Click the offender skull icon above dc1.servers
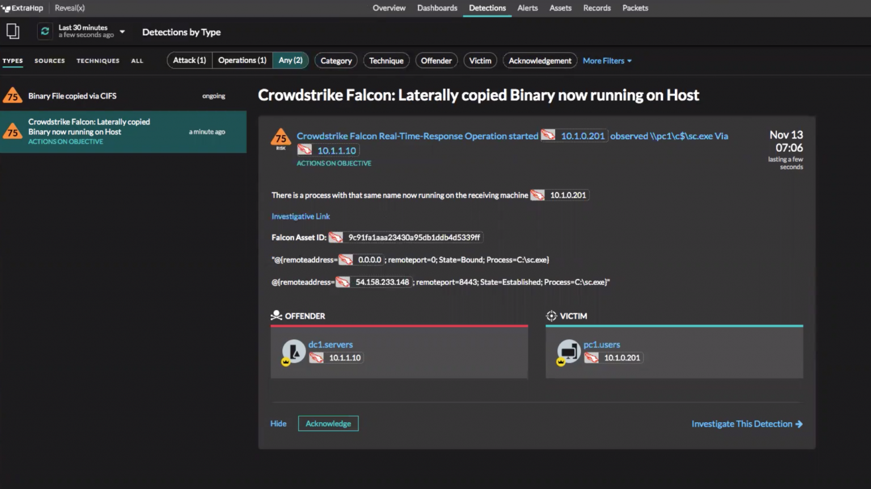This screenshot has height=489, width=871. [276, 315]
